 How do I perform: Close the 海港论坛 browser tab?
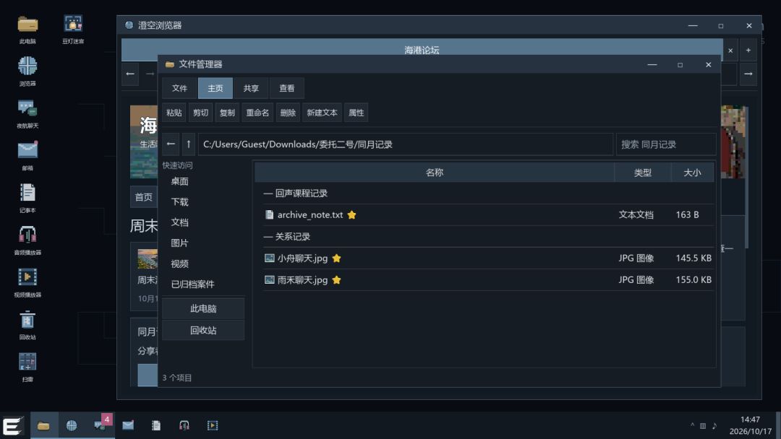coord(730,51)
